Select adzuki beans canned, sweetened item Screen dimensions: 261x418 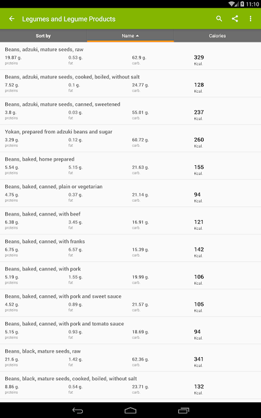pos(130,111)
